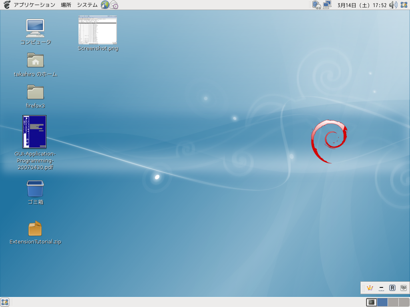Select the takahiro のホーム folder
Image resolution: width=410 pixels, height=307 pixels.
[x=35, y=60]
